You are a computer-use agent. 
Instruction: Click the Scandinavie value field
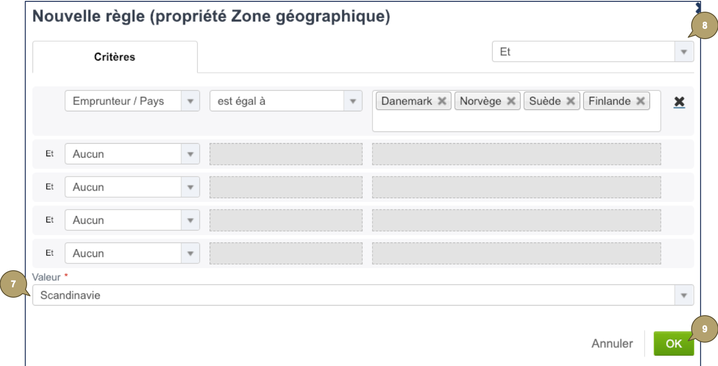pos(315,295)
